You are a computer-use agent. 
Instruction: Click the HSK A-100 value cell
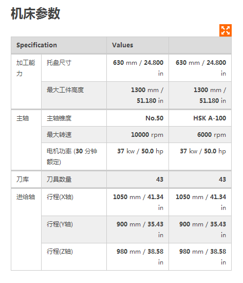(200, 118)
